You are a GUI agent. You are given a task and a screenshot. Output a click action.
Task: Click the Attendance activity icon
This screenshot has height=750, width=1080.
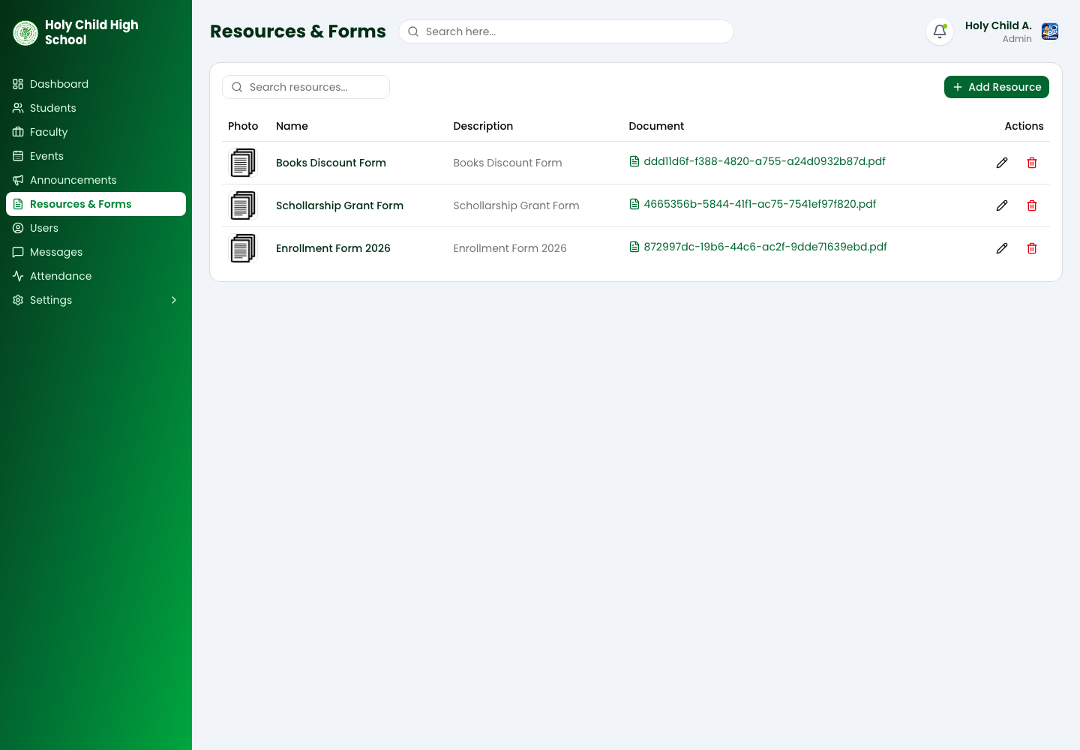(18, 276)
